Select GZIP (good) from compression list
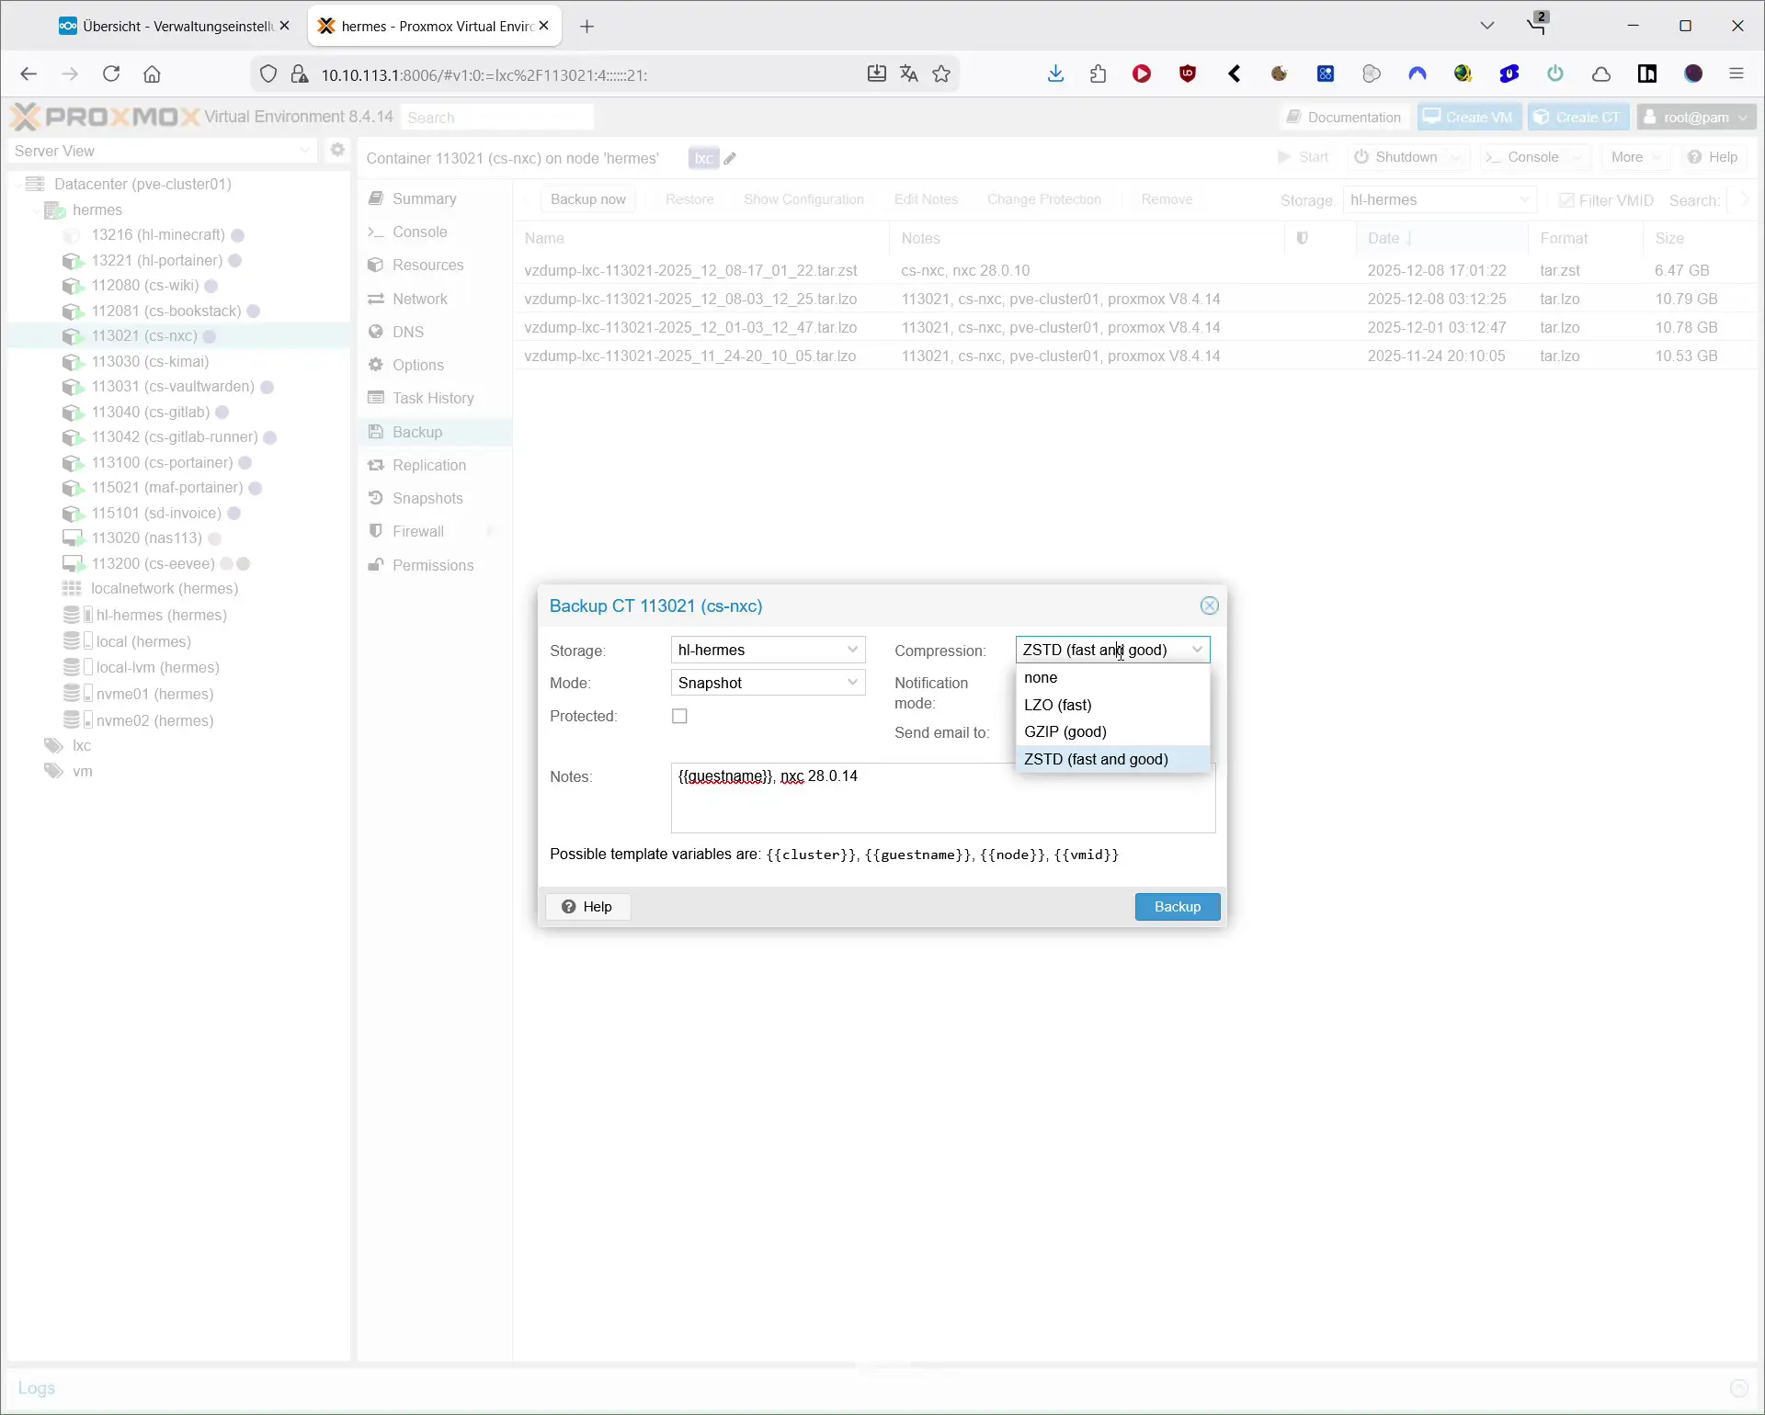Image resolution: width=1765 pixels, height=1415 pixels. pyautogui.click(x=1065, y=731)
